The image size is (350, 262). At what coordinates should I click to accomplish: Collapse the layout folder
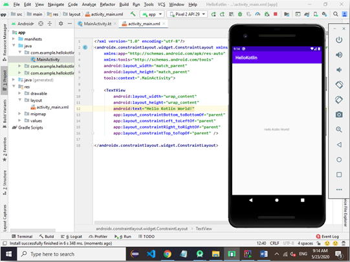point(19,100)
